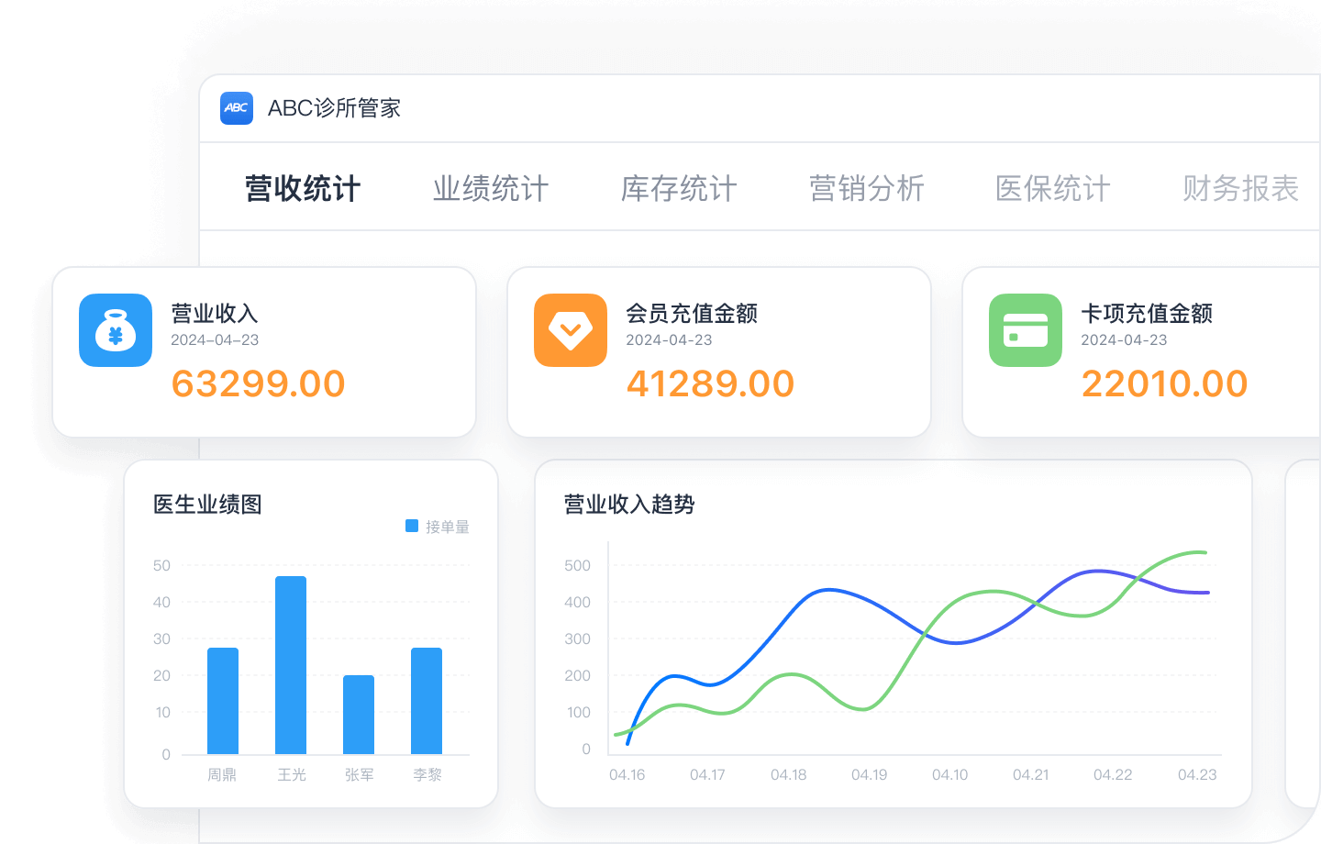Click the 卡项充值金额 value 22010.00
The height and width of the screenshot is (844, 1321).
(1165, 384)
